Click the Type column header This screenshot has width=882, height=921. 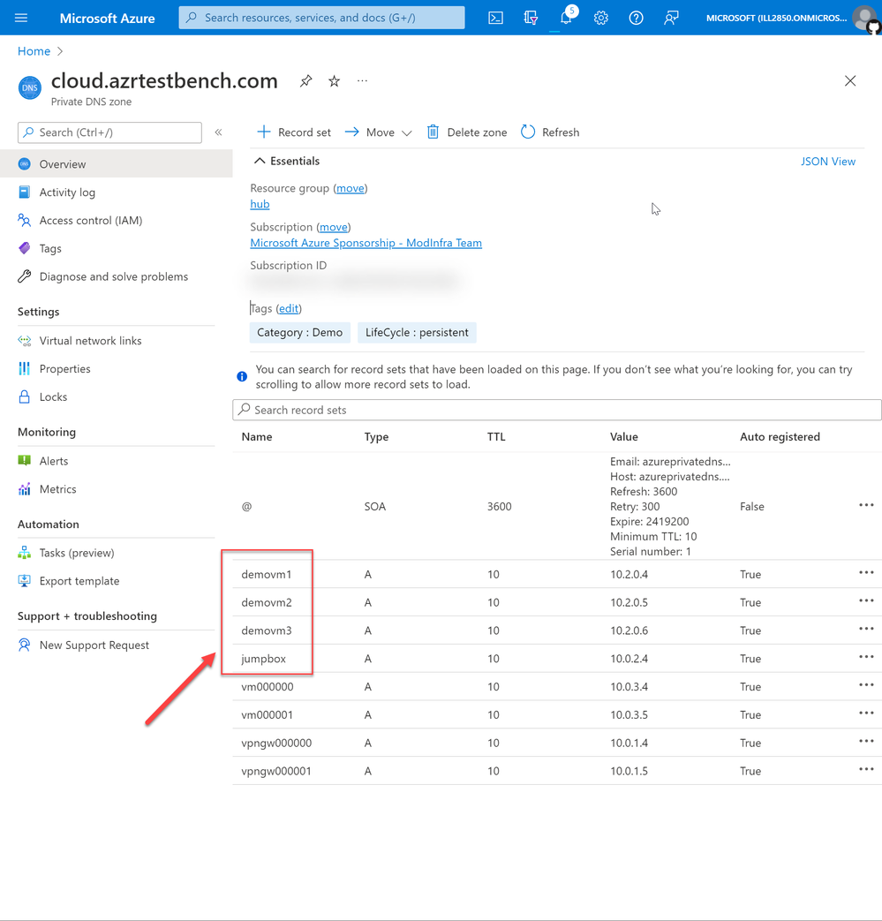[376, 437]
